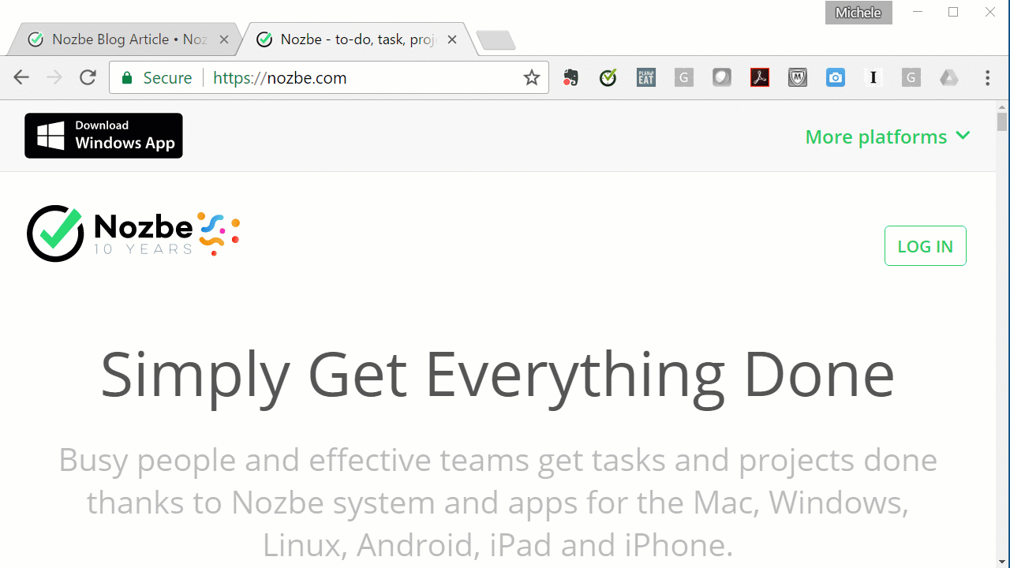The image size is (1010, 568).
Task: Click the Busy people and effective teams paragraph
Action: pyautogui.click(x=498, y=503)
